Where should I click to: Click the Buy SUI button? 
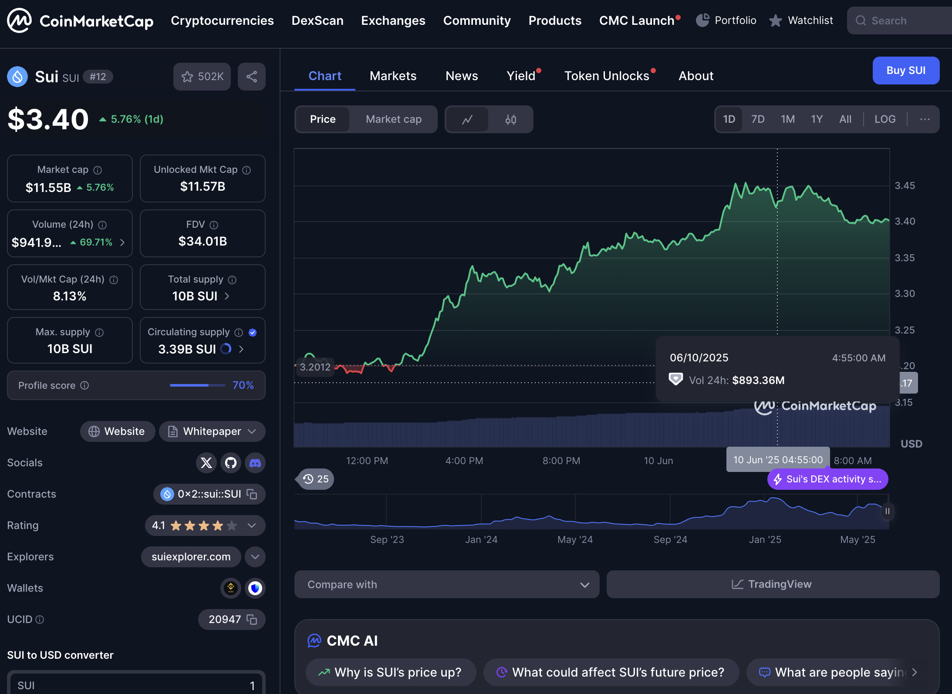[906, 71]
